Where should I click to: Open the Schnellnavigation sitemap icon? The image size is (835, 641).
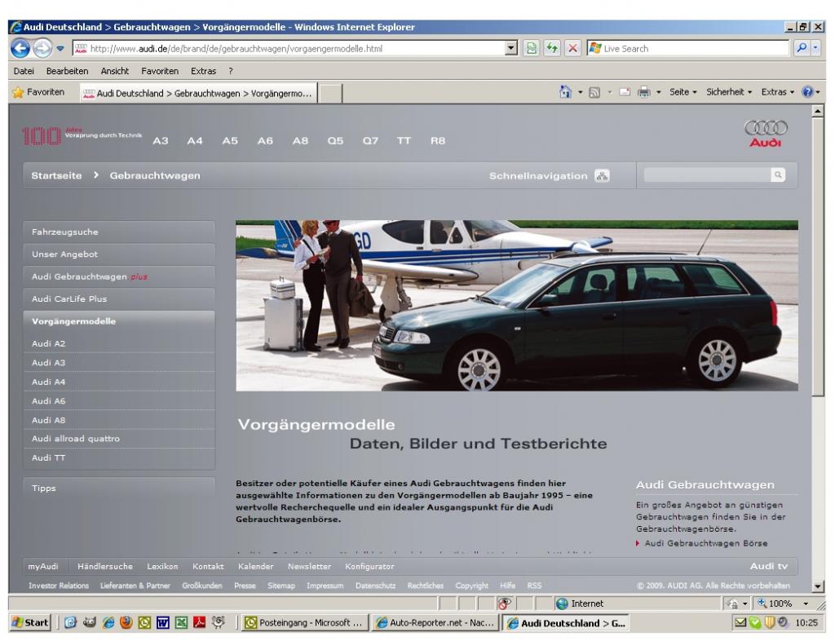click(602, 175)
